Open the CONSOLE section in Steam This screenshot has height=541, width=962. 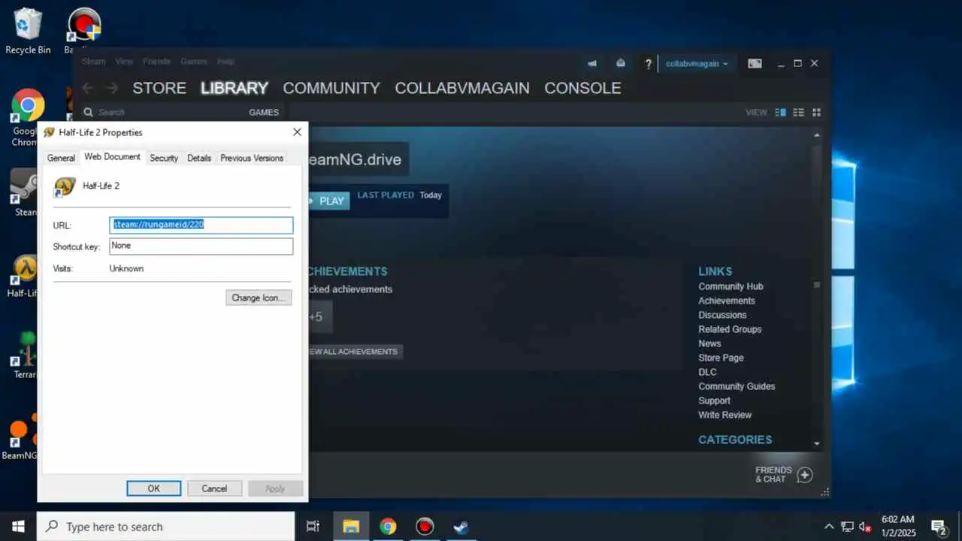(582, 88)
